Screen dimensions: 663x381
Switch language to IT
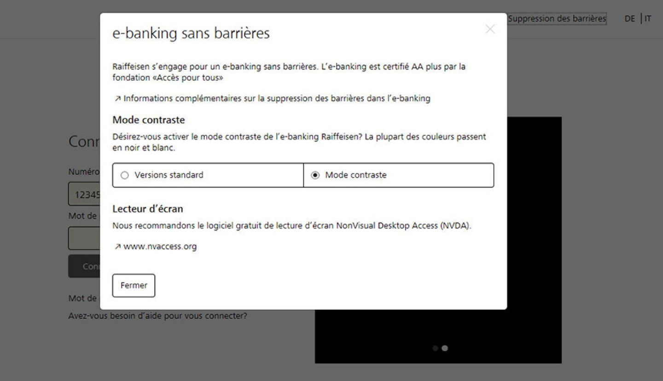click(648, 19)
